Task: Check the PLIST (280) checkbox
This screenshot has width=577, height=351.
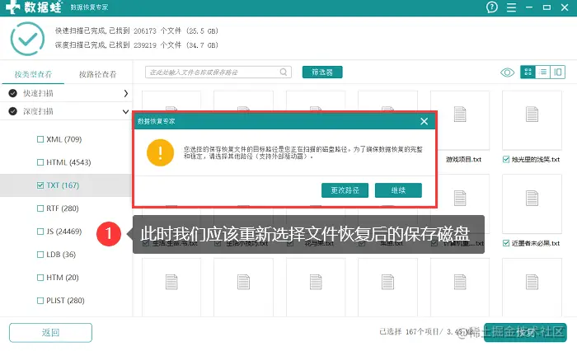Action: [40, 301]
